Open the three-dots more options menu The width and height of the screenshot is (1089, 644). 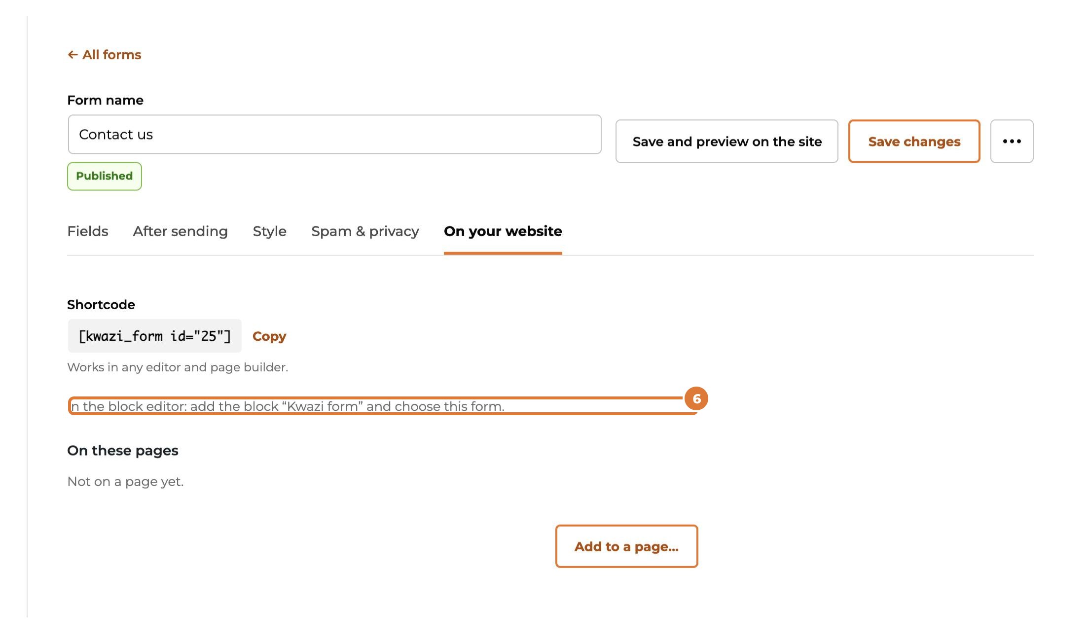1012,142
